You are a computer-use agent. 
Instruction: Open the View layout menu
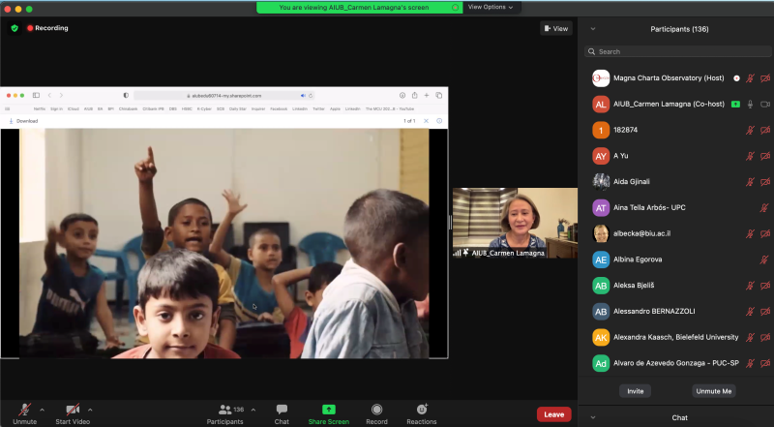[555, 28]
